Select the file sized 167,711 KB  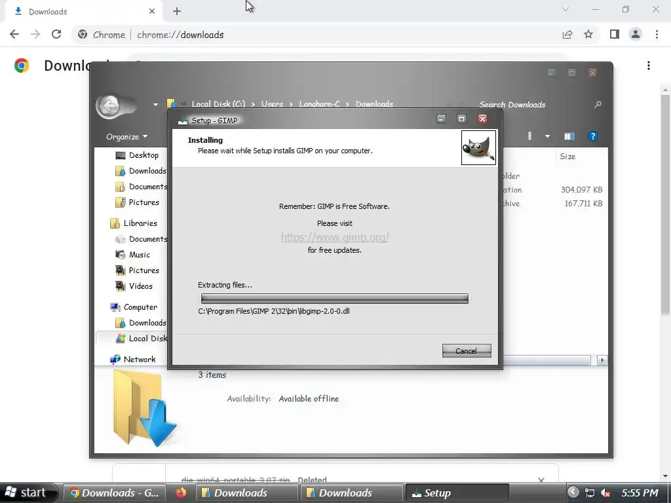pyautogui.click(x=583, y=204)
